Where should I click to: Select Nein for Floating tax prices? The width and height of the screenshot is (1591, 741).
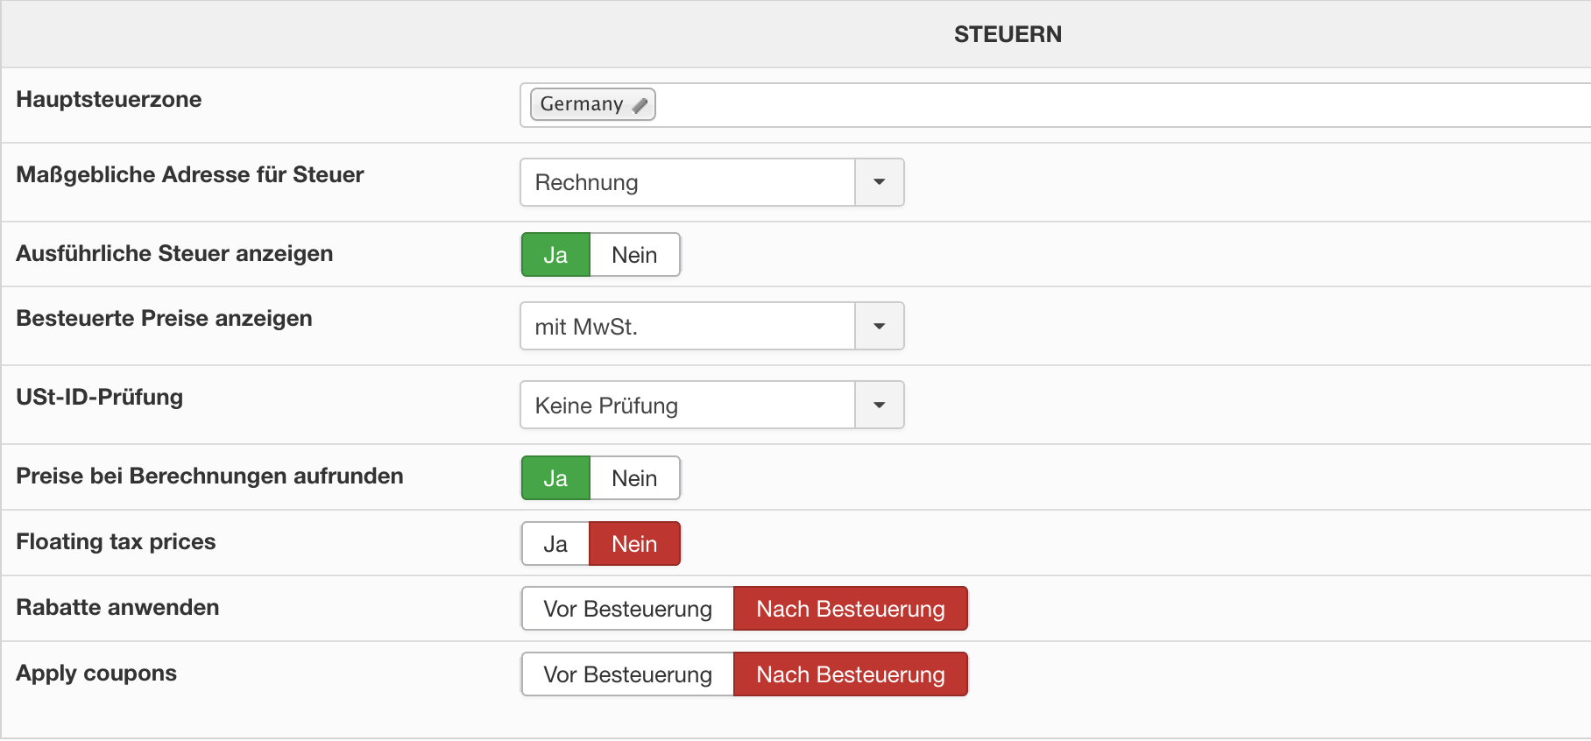(634, 544)
